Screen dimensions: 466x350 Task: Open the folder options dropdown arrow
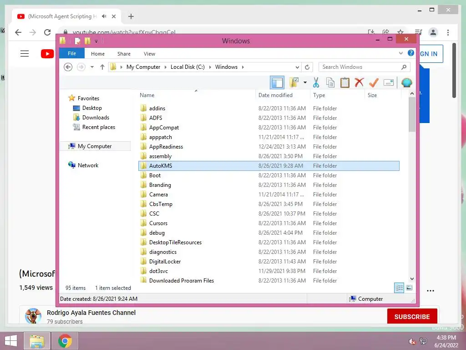pos(305,82)
